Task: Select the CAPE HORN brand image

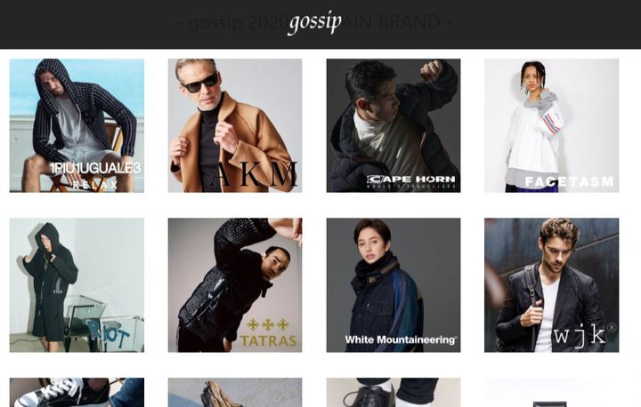Action: click(394, 125)
